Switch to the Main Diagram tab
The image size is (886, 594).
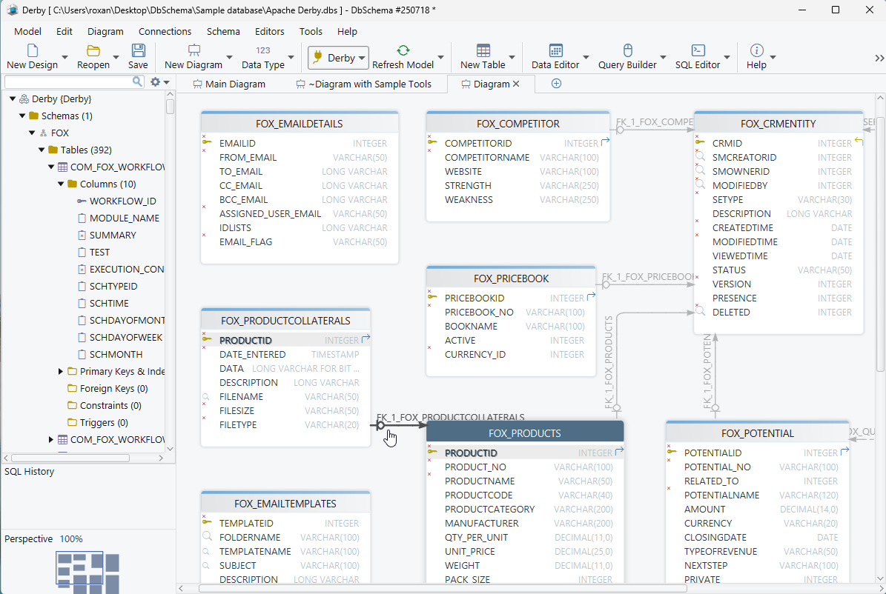(229, 84)
